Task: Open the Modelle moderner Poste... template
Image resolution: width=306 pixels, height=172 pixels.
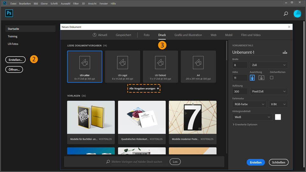Action: 193,122
